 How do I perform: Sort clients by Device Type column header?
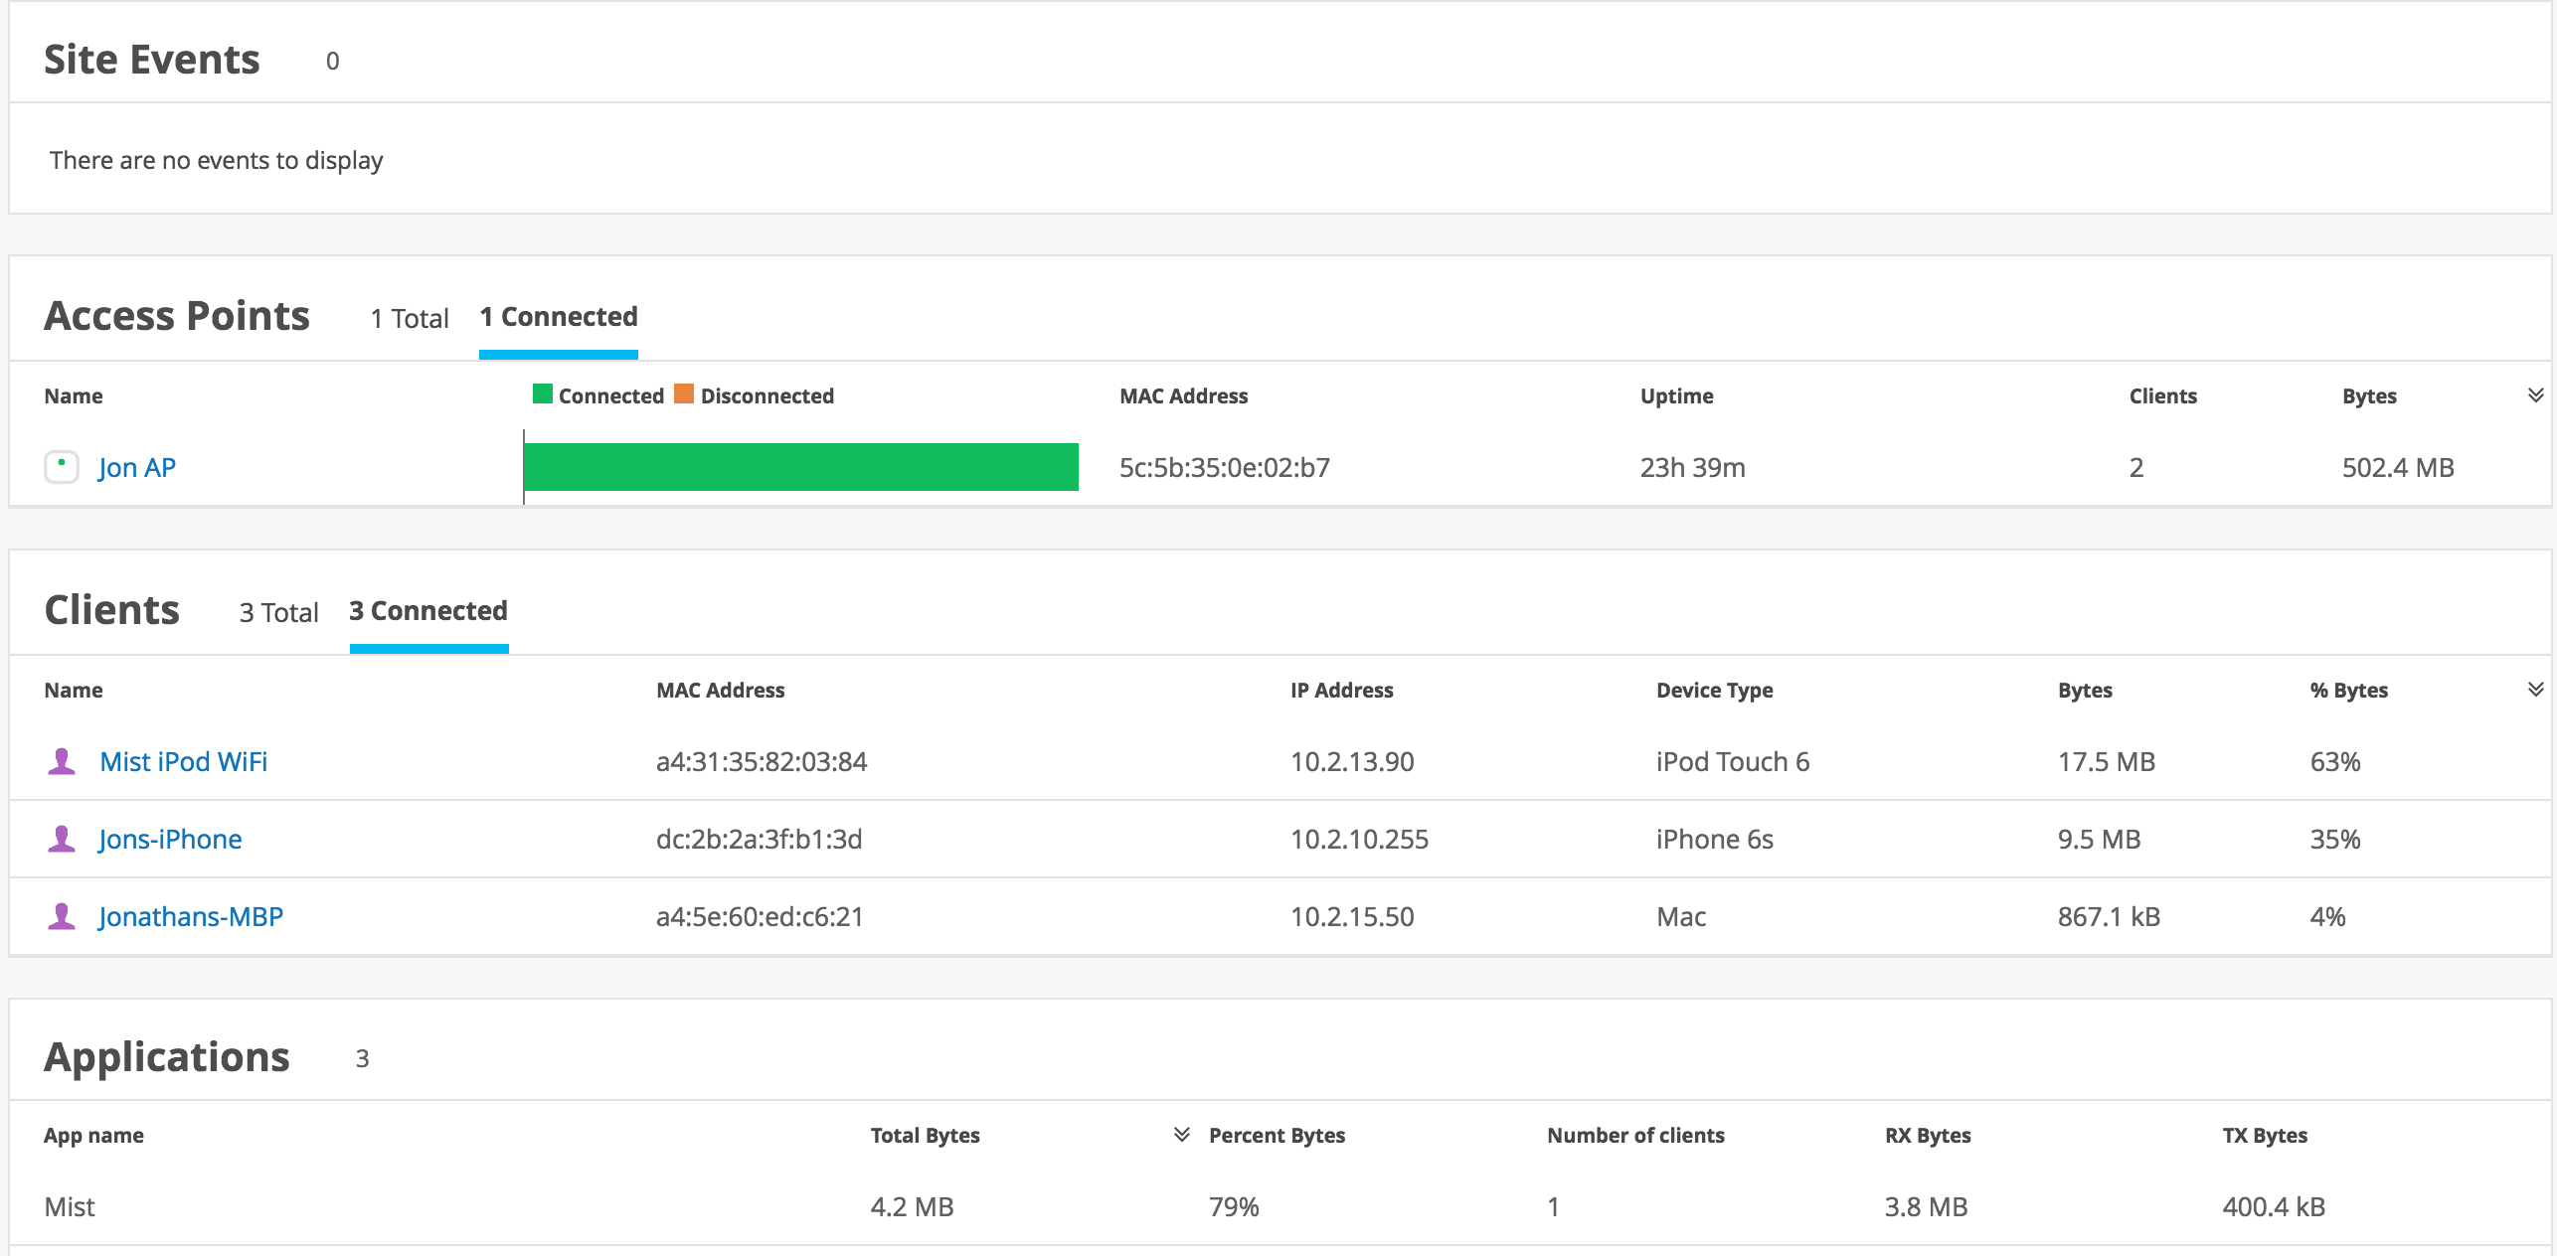[x=1714, y=690]
